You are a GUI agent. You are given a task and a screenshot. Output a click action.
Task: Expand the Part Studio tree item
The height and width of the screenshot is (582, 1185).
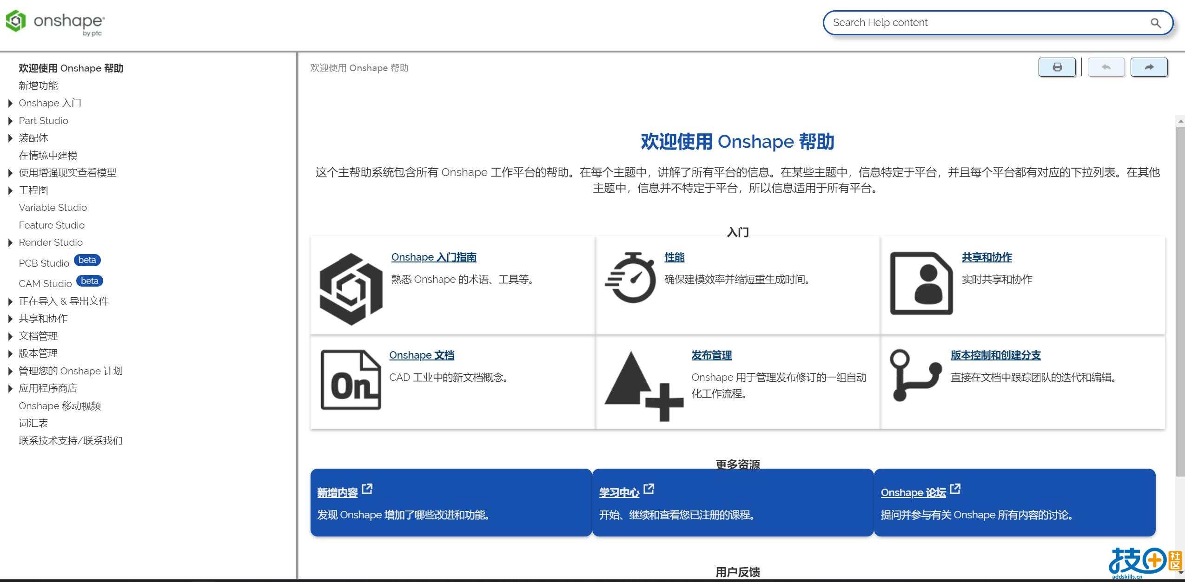point(10,121)
